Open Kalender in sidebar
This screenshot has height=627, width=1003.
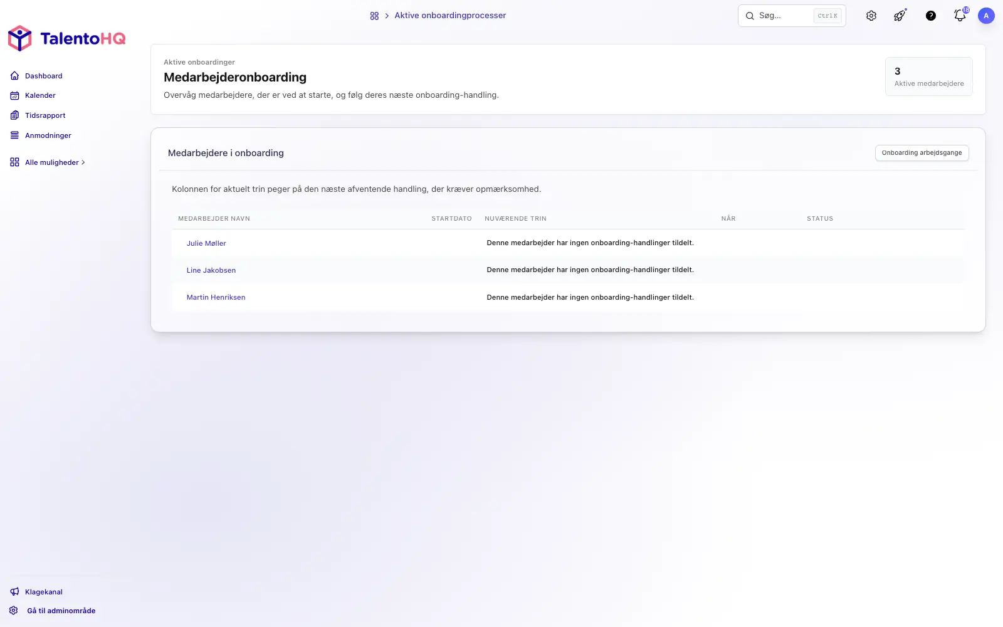(40, 95)
